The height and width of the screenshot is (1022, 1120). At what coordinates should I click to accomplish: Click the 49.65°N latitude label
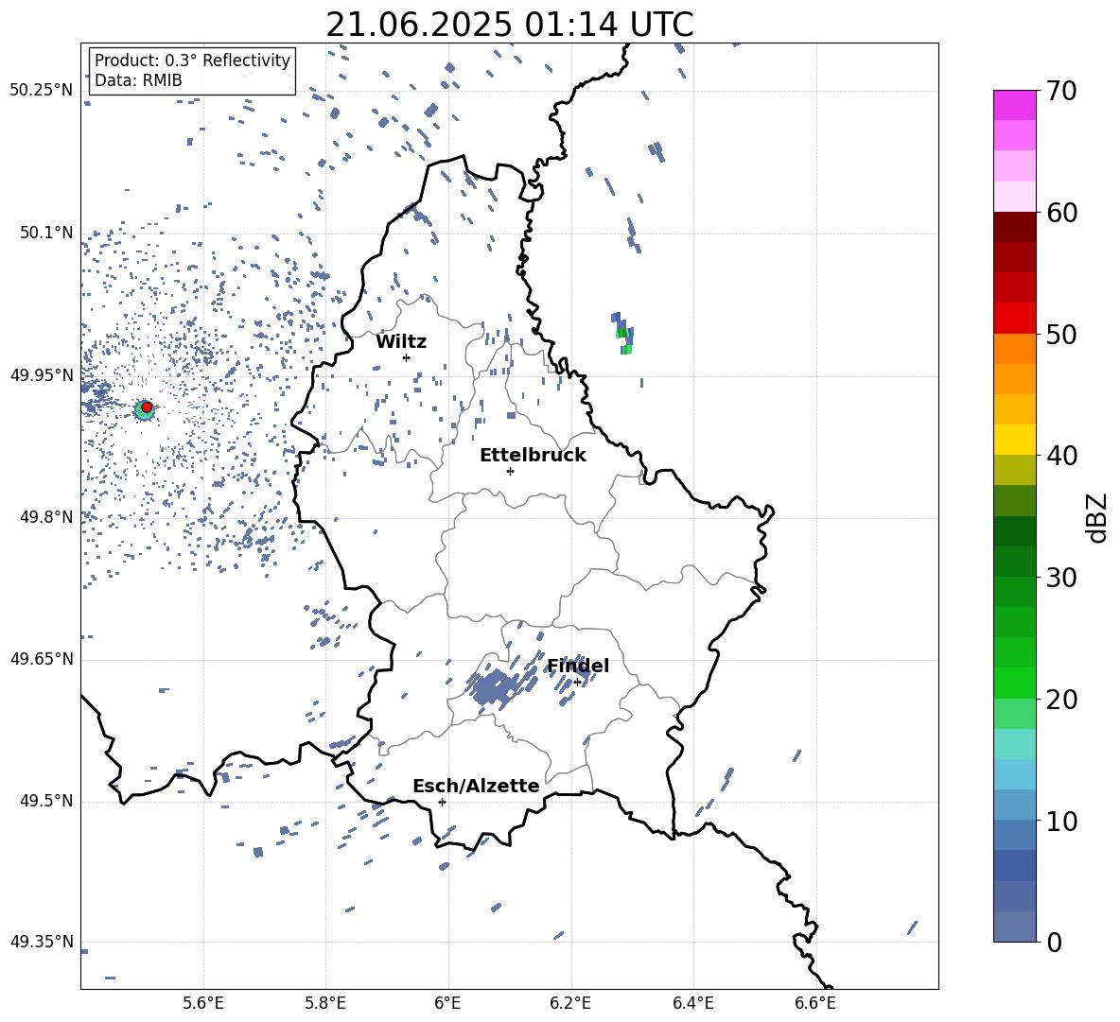point(42,659)
